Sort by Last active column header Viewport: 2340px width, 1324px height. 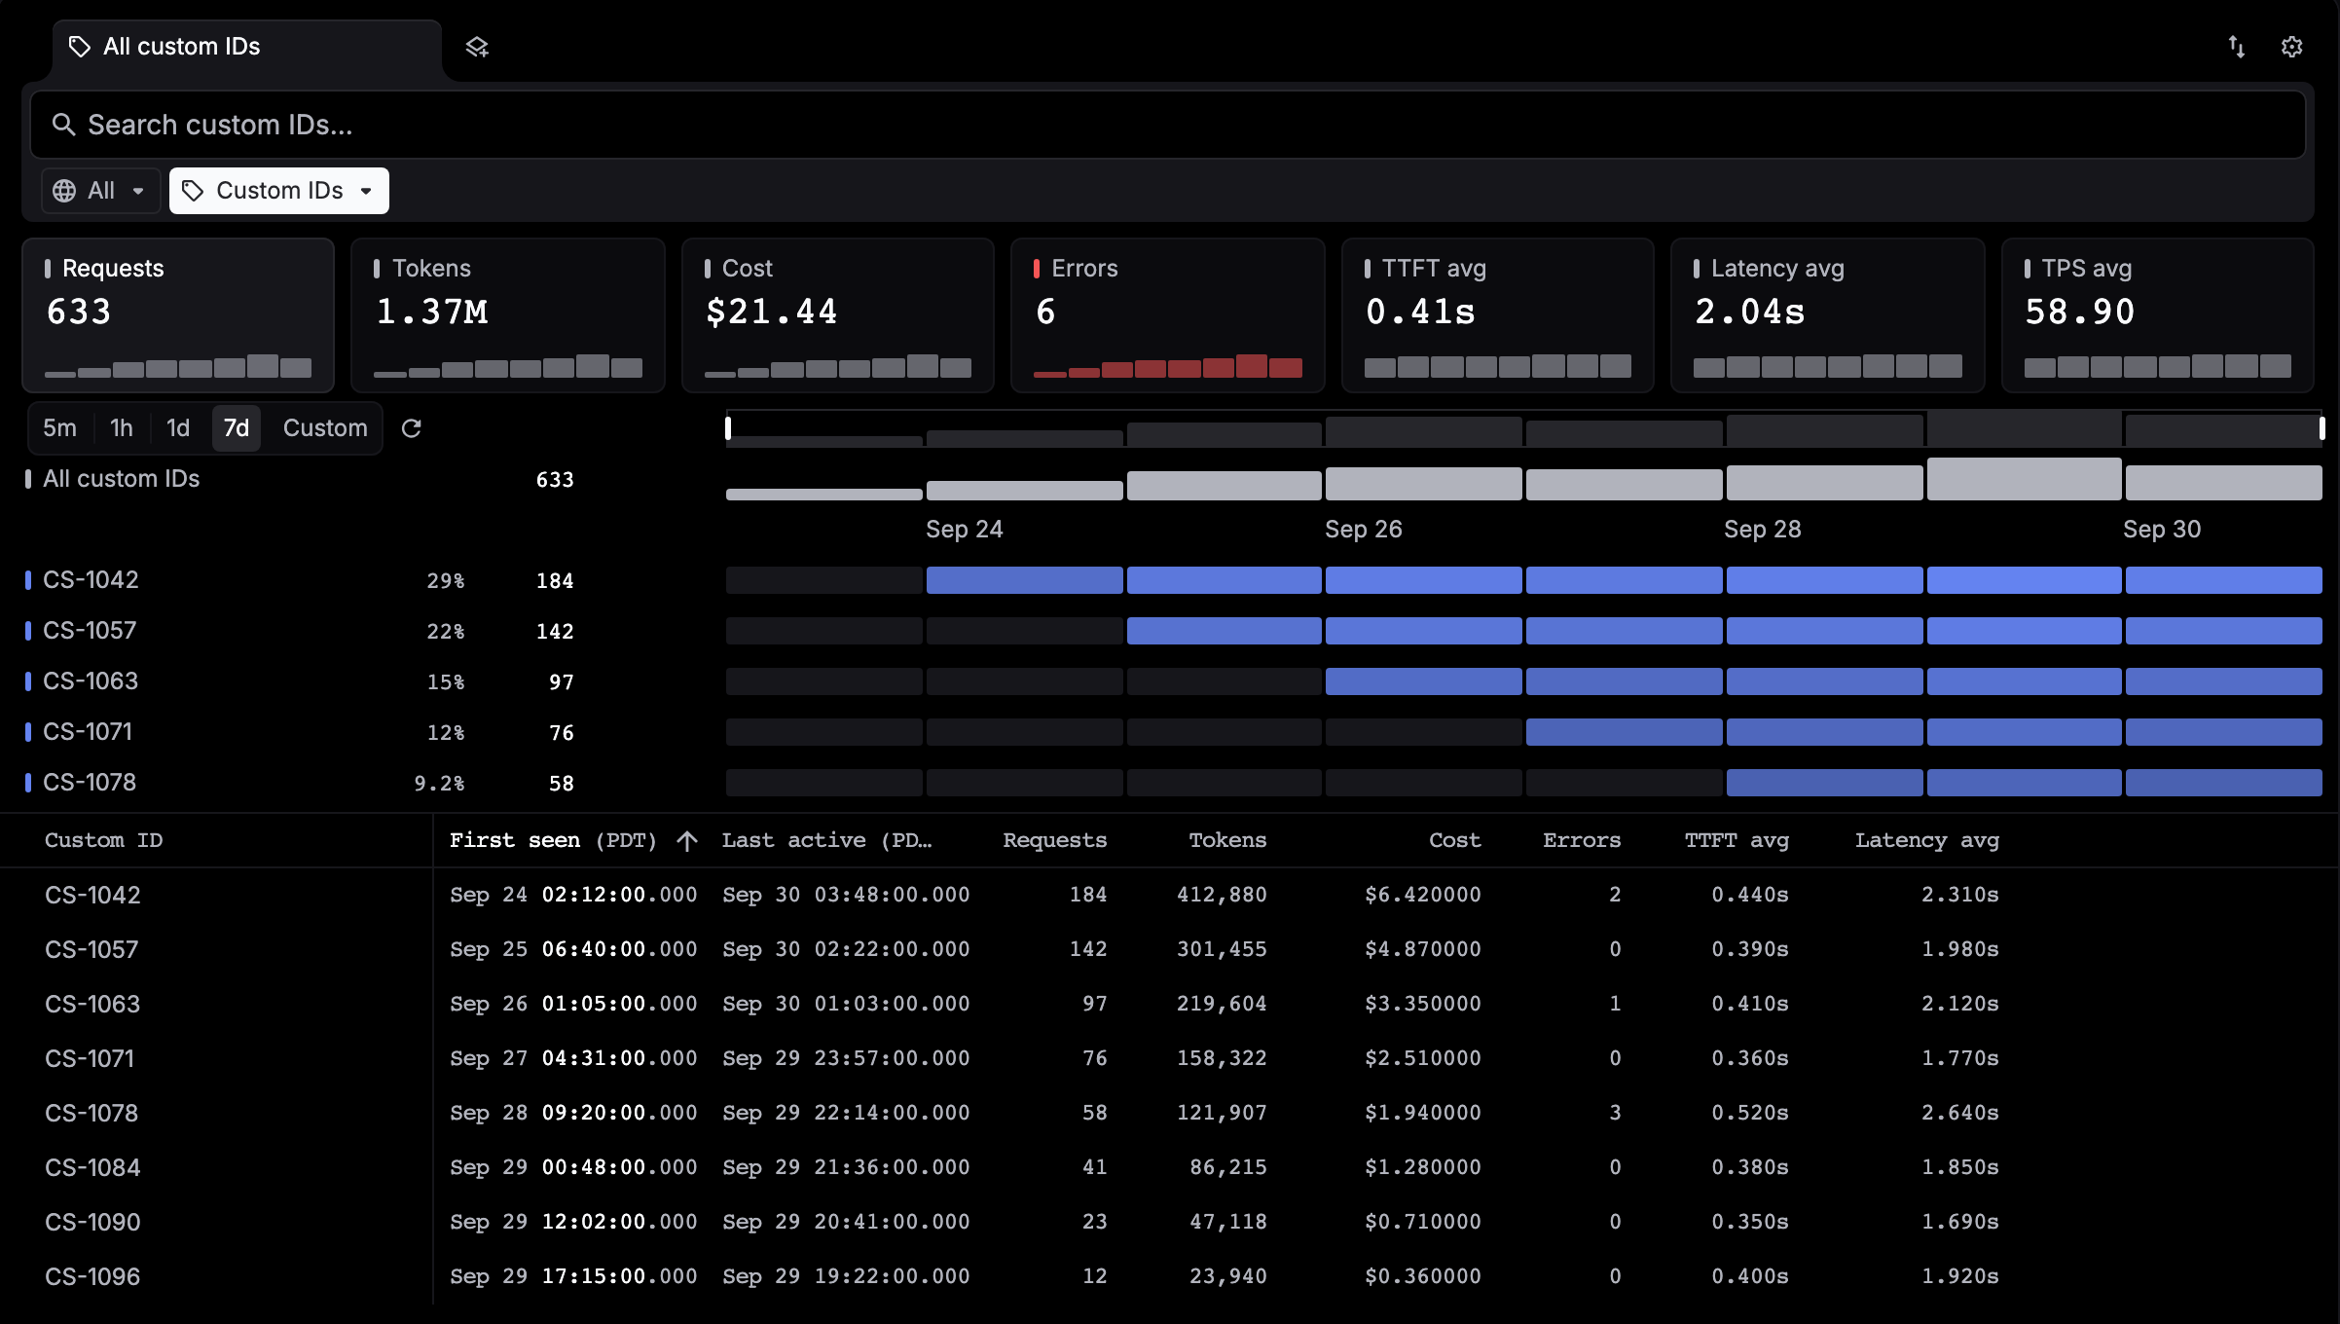coord(827,841)
